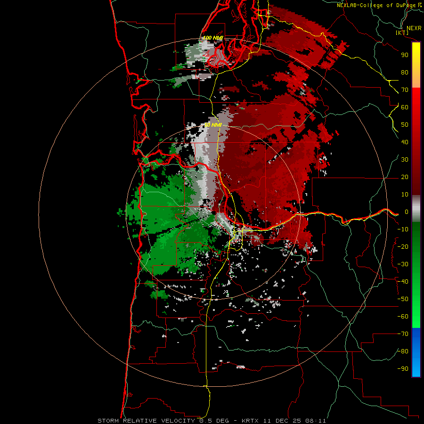Click the "08:11" timestamp text
Image resolution: width=424 pixels, height=424 pixels.
pyautogui.click(x=316, y=421)
